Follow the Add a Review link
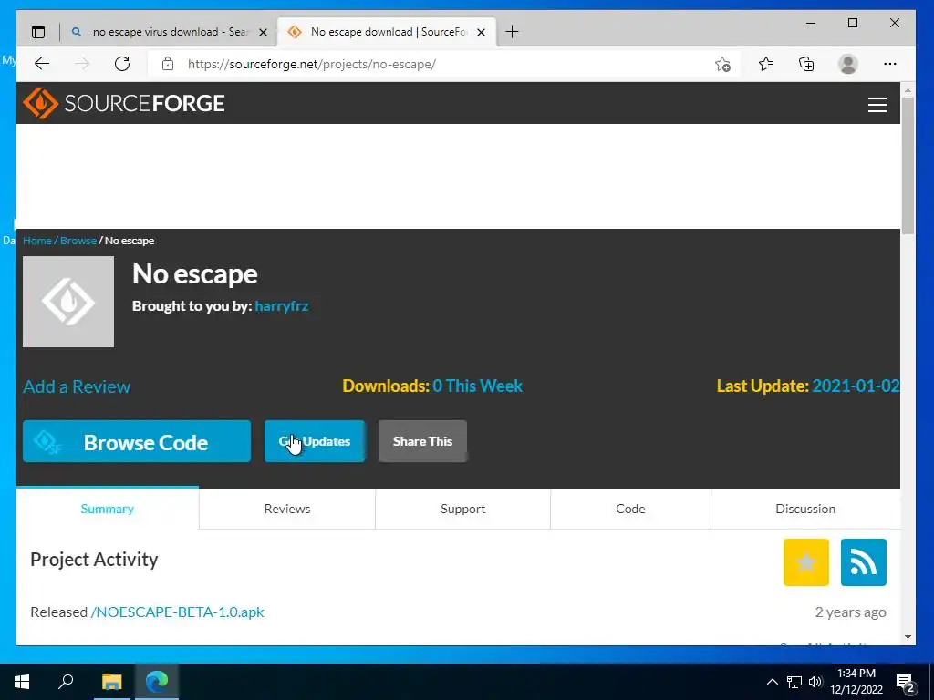Screen dimensions: 934x700 (77, 386)
